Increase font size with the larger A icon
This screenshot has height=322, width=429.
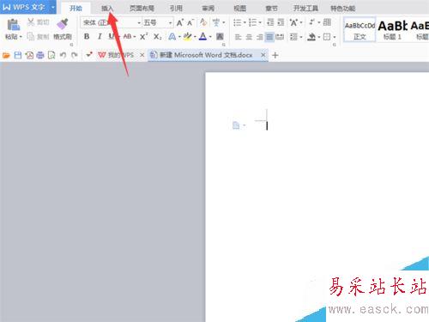pos(180,22)
